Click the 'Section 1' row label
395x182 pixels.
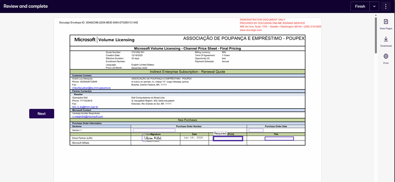(x=77, y=130)
